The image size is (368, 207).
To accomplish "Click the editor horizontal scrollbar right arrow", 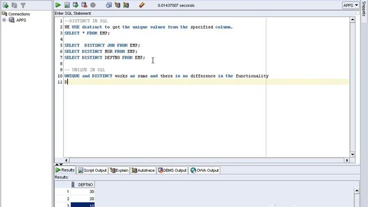I will pyautogui.click(x=347, y=160).
